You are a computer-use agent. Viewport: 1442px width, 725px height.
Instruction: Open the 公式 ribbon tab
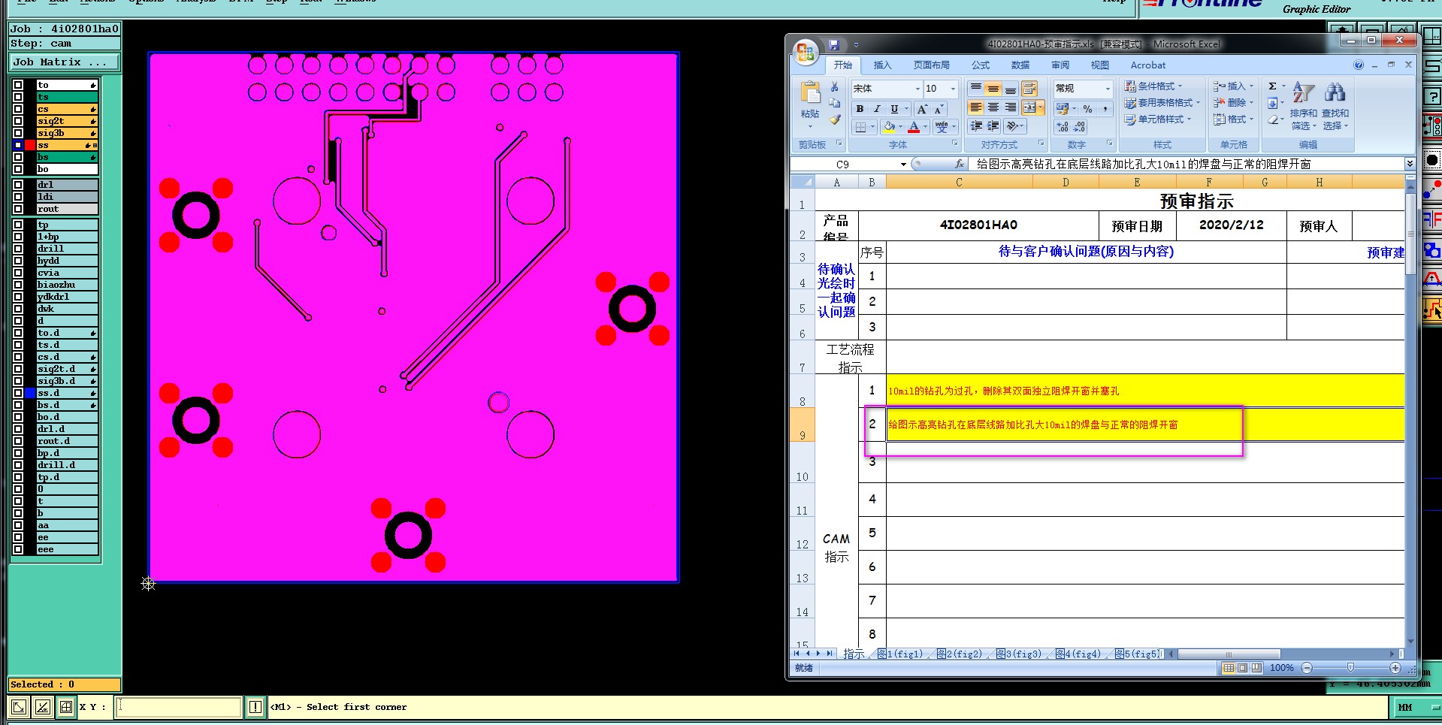coord(981,65)
